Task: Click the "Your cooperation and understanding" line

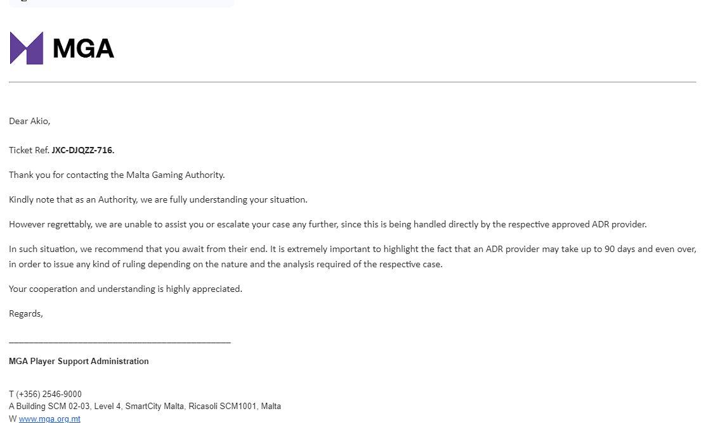Action: (x=126, y=289)
